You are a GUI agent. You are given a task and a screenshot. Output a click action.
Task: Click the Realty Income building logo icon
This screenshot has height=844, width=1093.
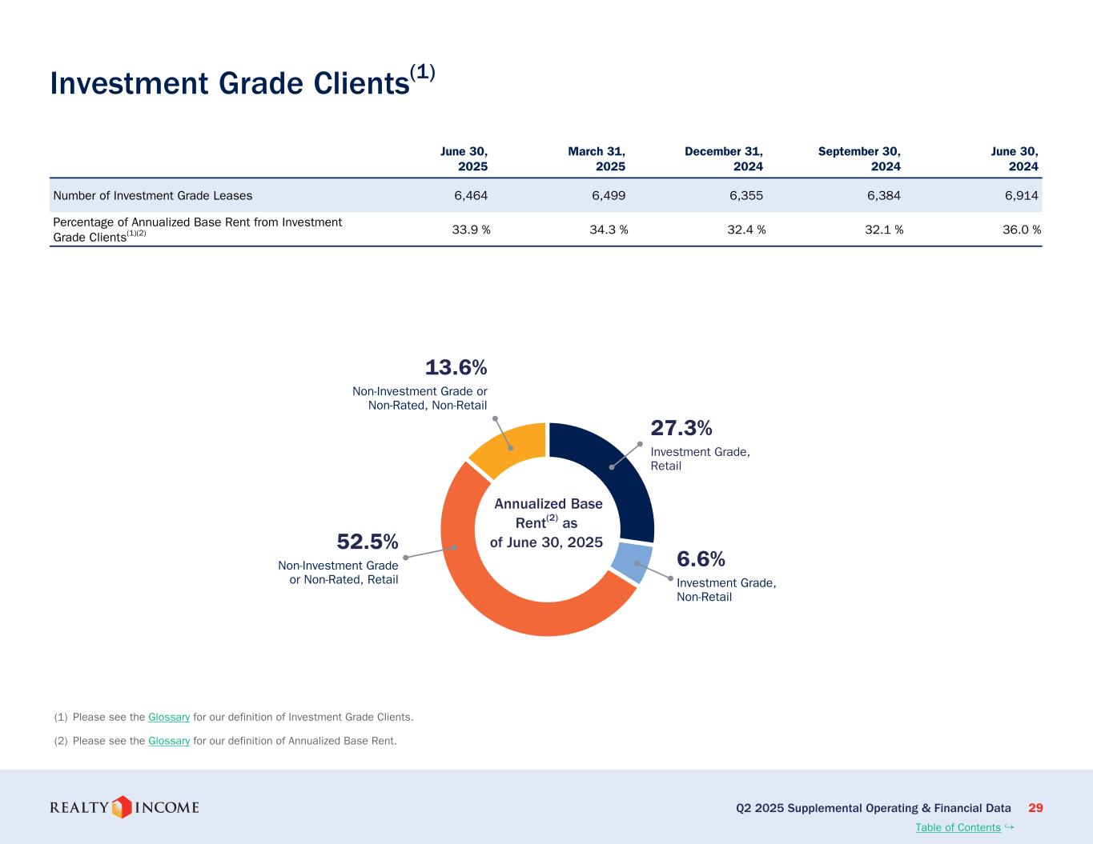pyautogui.click(x=121, y=807)
